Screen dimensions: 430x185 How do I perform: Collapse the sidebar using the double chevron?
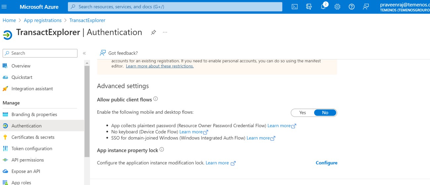click(x=84, y=53)
